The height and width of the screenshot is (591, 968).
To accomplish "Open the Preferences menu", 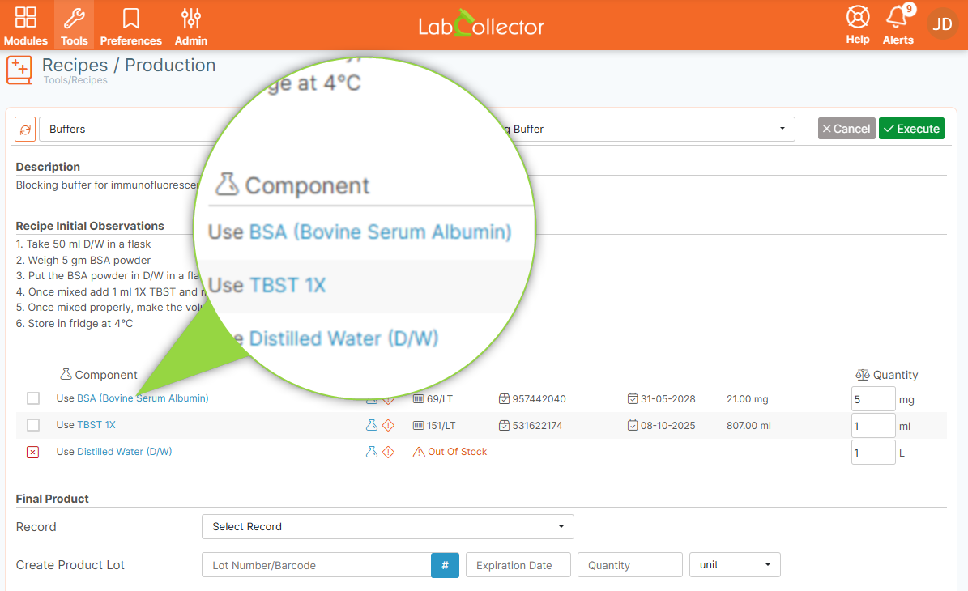I will pos(131,25).
